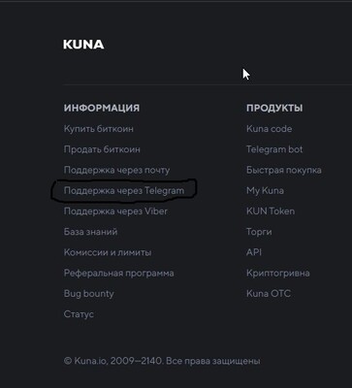The width and height of the screenshot is (352, 388).
Task: View Комиссии и лимиты page
Action: pyautogui.click(x=108, y=252)
